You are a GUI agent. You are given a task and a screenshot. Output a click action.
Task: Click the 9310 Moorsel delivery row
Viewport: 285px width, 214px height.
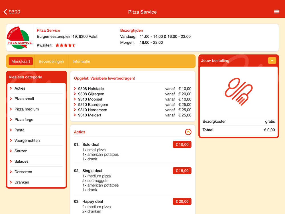point(133,99)
